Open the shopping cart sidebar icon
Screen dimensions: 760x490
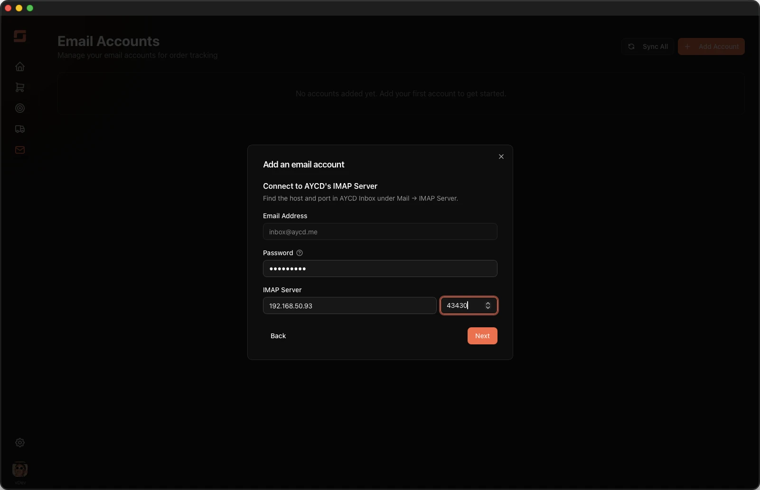point(20,87)
